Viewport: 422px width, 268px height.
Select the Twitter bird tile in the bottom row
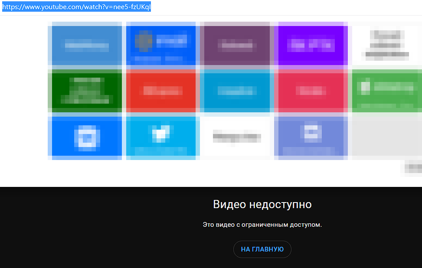click(x=161, y=137)
